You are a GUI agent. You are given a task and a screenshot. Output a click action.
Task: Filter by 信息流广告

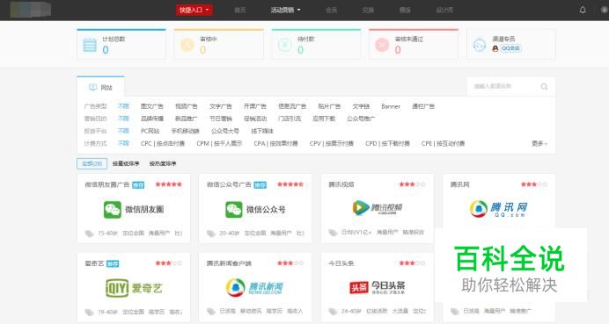pos(292,106)
